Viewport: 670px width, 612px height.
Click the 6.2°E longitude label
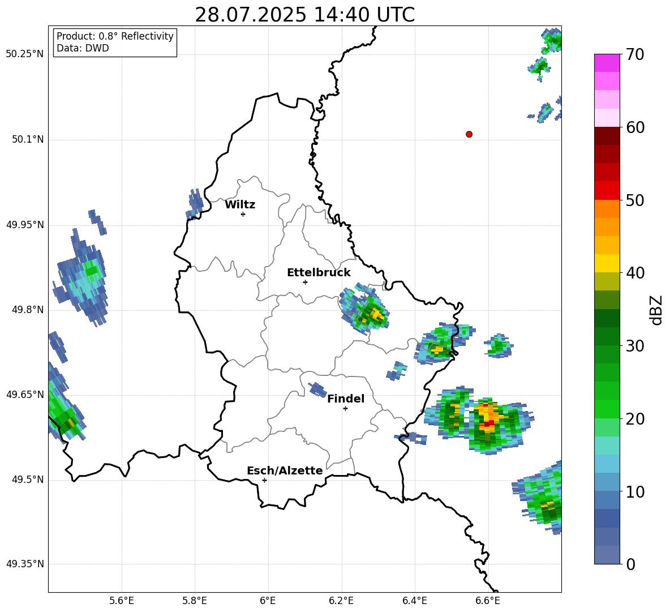341,601
